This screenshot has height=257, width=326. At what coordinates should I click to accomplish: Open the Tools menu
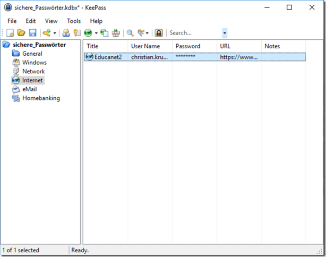pos(74,21)
